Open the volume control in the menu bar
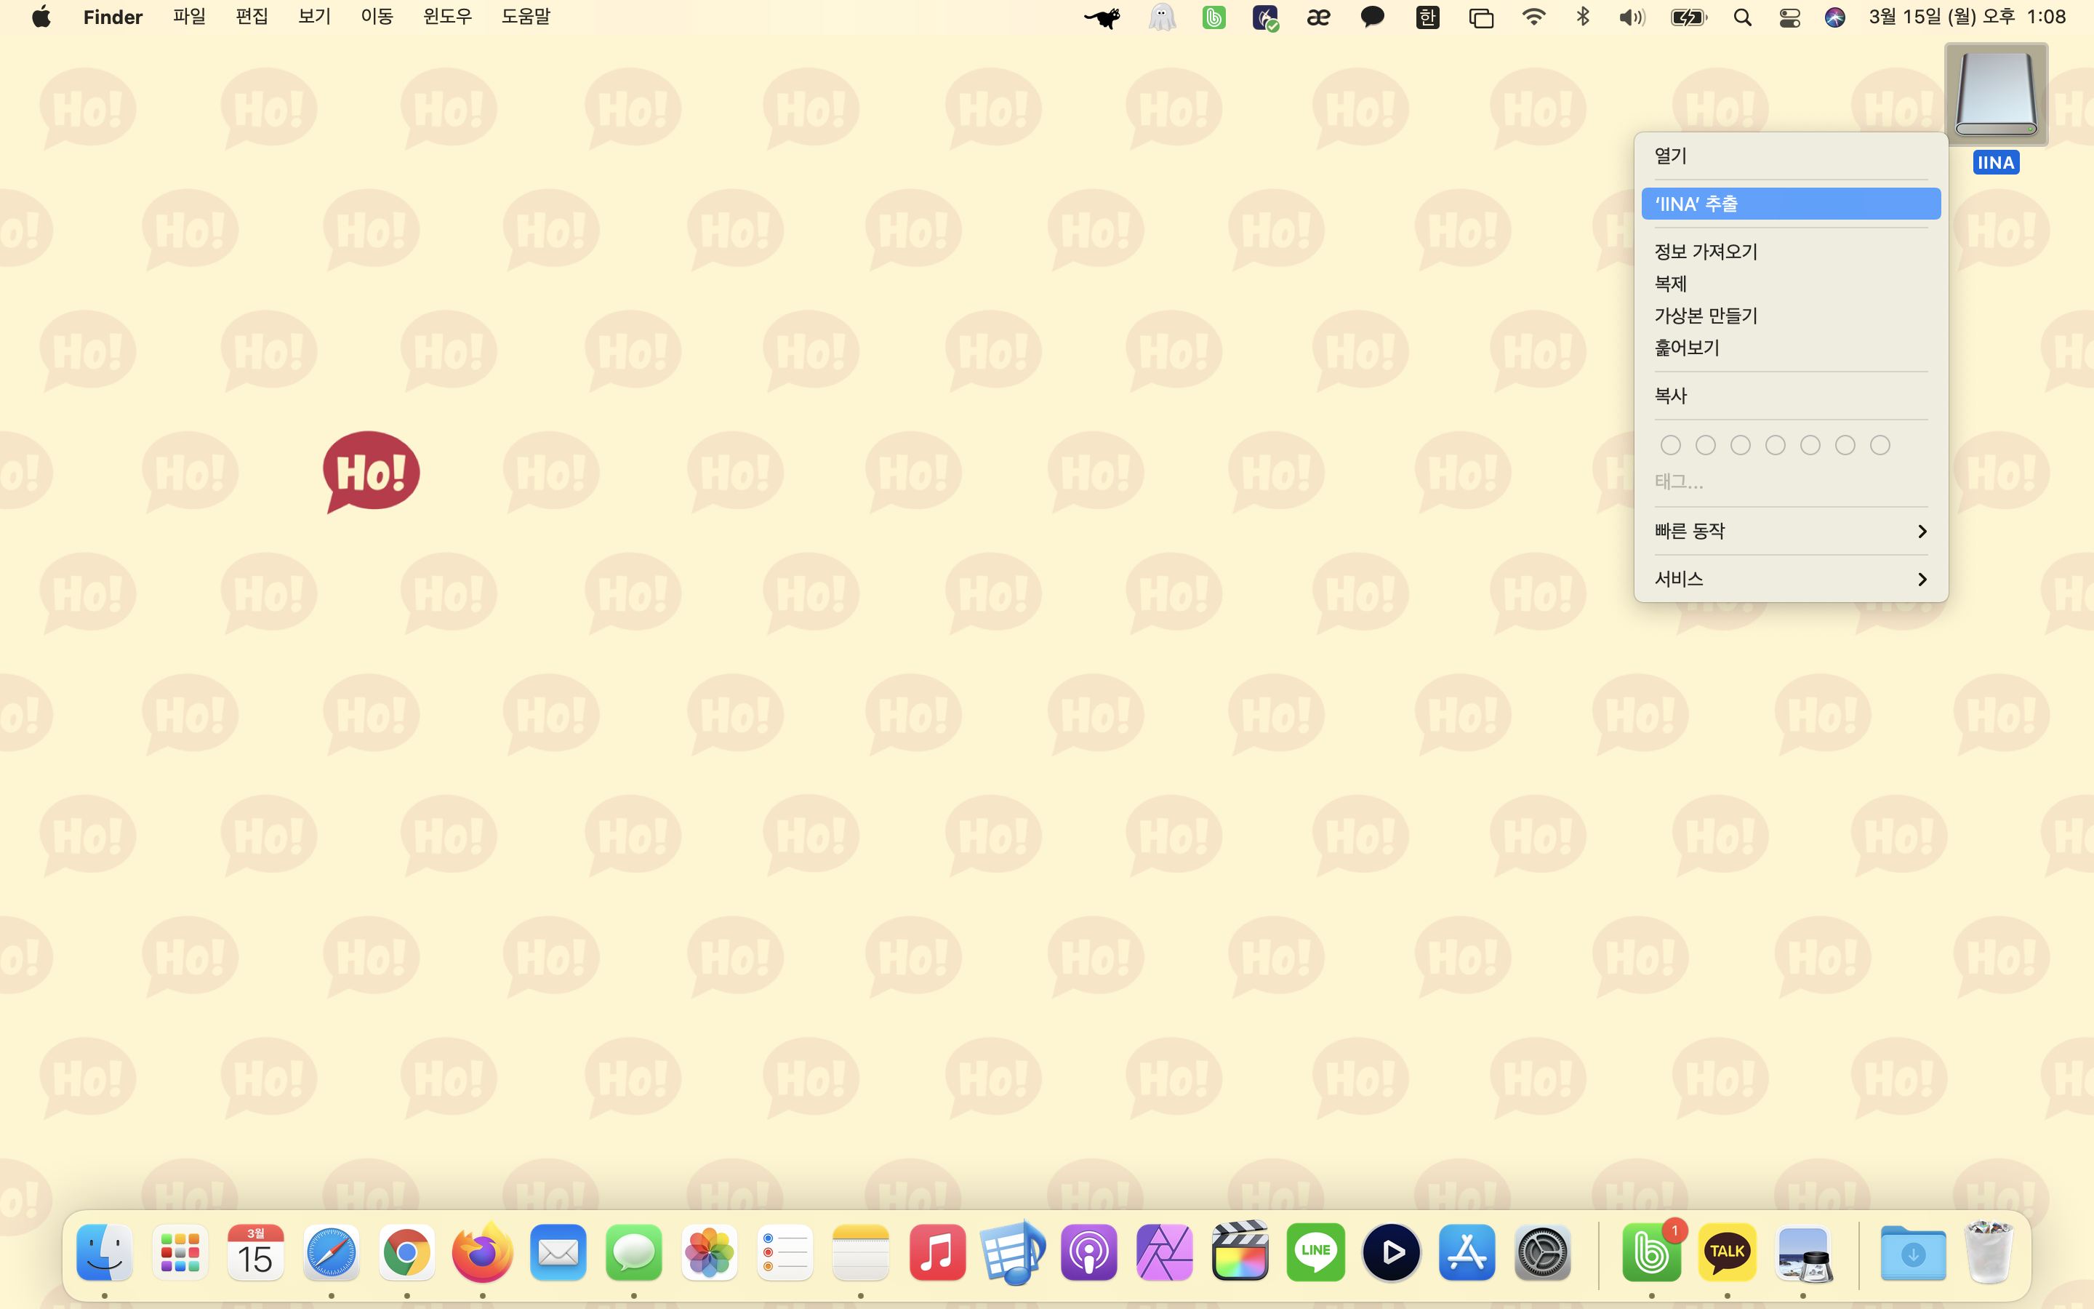 point(1631,17)
